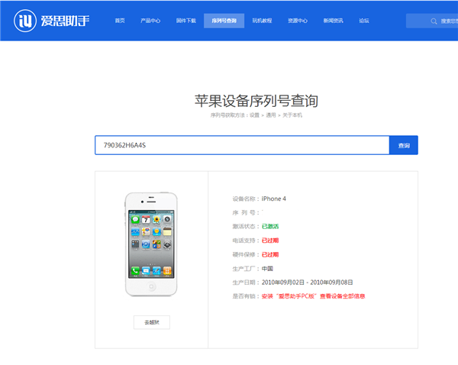Go to 新闻资讯 page
Image resolution: width=458 pixels, height=365 pixels.
tap(334, 21)
